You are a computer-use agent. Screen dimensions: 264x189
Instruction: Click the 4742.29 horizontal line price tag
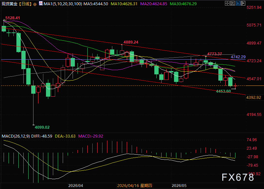tap(238, 57)
